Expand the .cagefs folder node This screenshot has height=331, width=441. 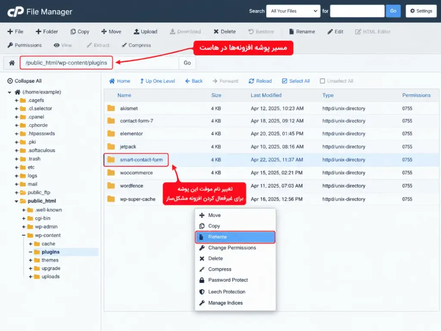(x=16, y=100)
